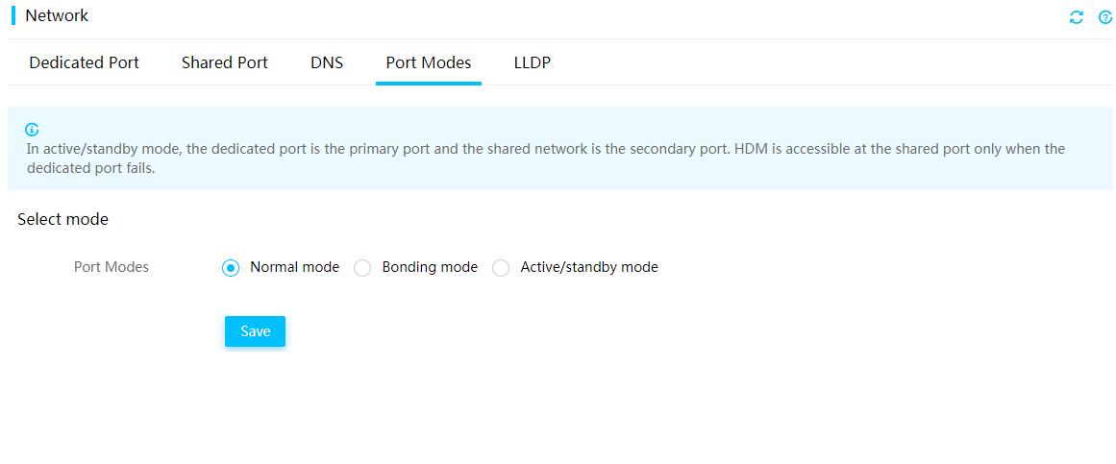This screenshot has height=464, width=1116.
Task: Click the 'Bonding mode' text label
Action: coord(430,268)
